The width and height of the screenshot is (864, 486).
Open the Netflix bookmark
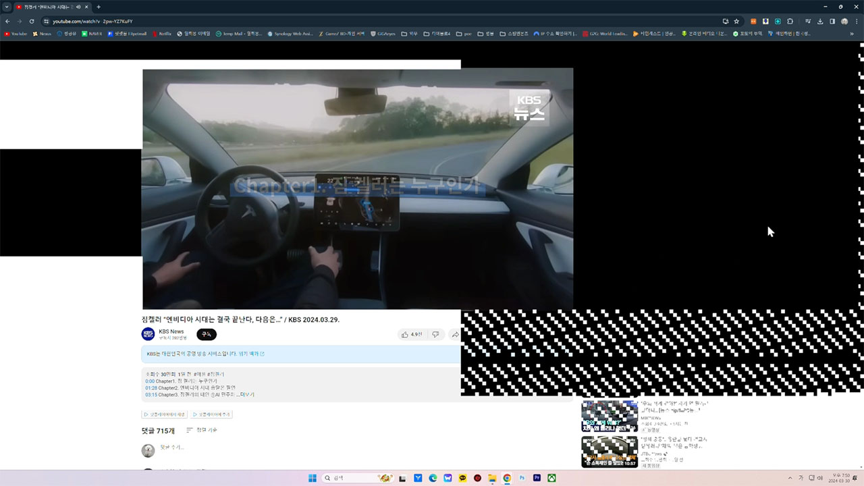coord(162,33)
